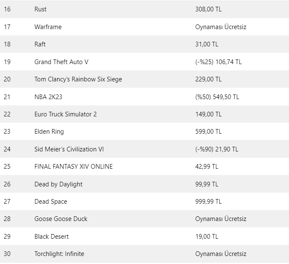Click Sid Meier's Civilization VI title
Image resolution: width=289 pixels, height=264 pixels.
[69, 149]
